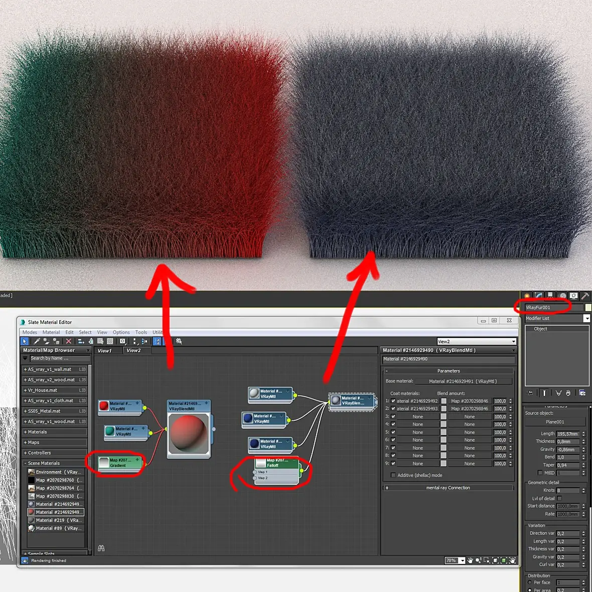Open the Display command panel tab
This screenshot has width=592, height=592.
pos(574,295)
